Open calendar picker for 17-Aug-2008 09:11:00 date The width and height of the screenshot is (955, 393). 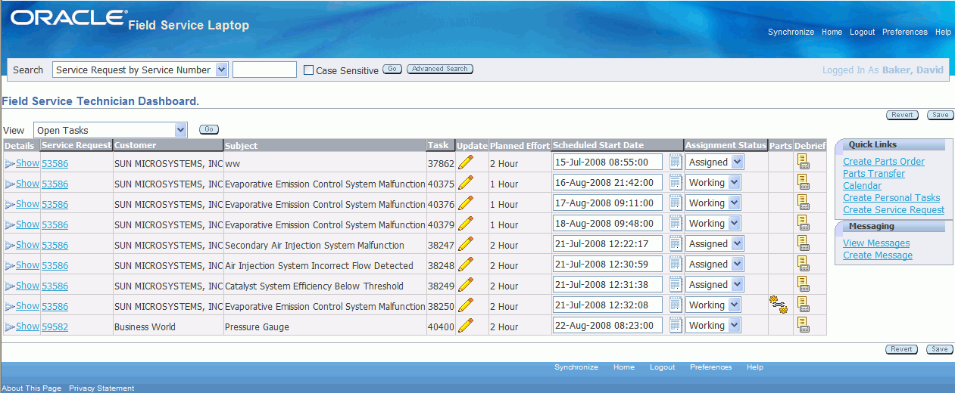pyautogui.click(x=676, y=203)
